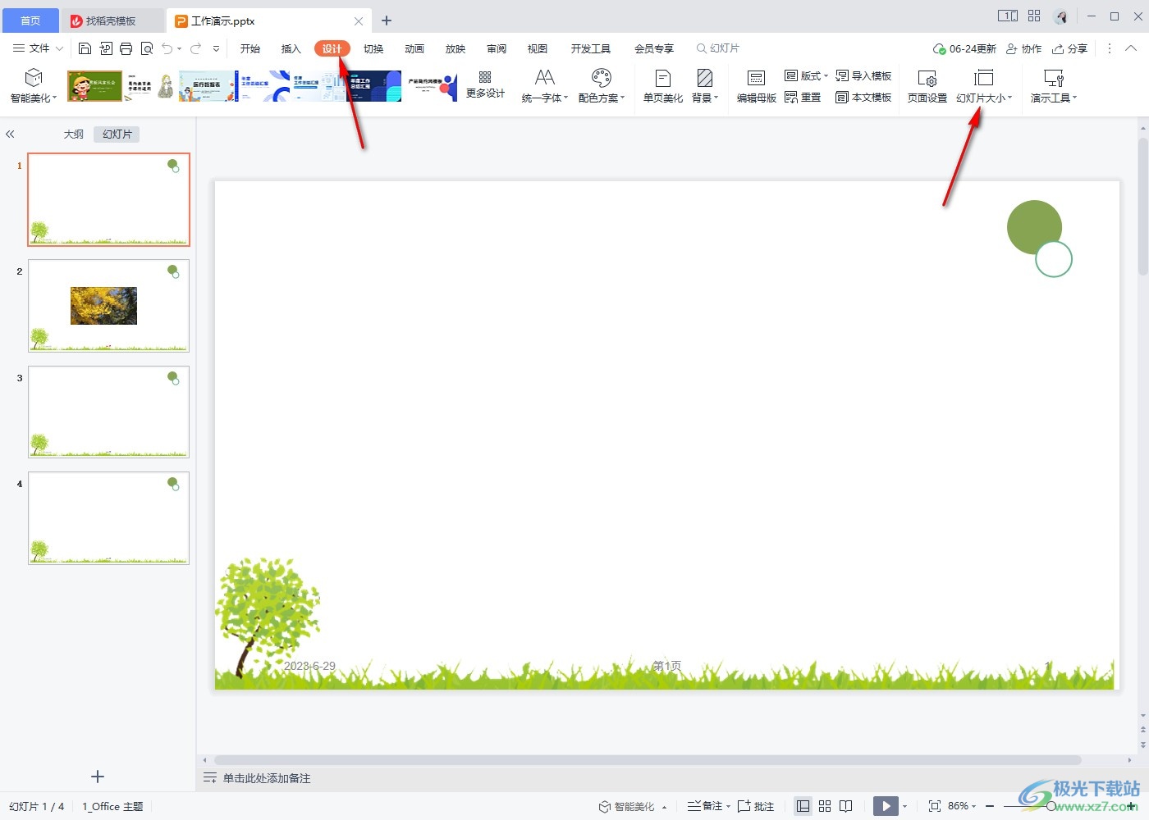Click 单页美化 icon

(x=663, y=78)
